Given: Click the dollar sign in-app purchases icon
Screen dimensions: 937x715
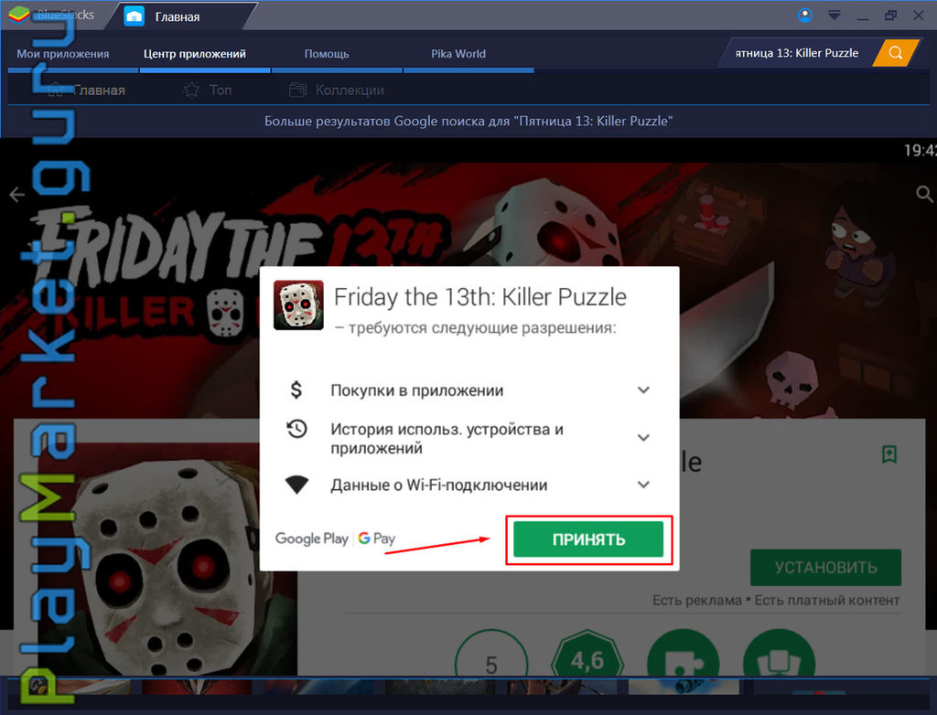Looking at the screenshot, I should coord(296,390).
